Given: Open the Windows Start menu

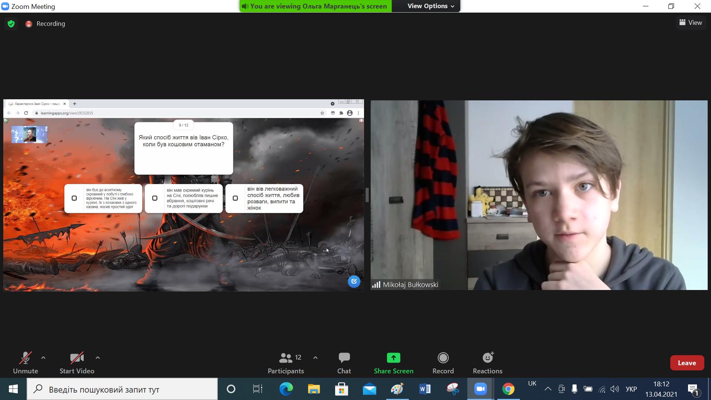Looking at the screenshot, I should (13, 389).
